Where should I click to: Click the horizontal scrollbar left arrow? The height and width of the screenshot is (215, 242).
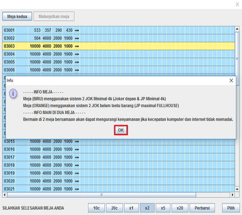(x=5, y=195)
